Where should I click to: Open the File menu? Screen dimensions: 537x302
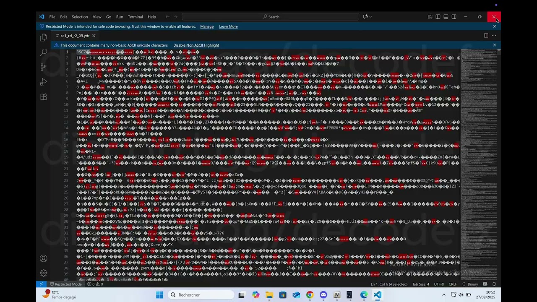(x=52, y=17)
